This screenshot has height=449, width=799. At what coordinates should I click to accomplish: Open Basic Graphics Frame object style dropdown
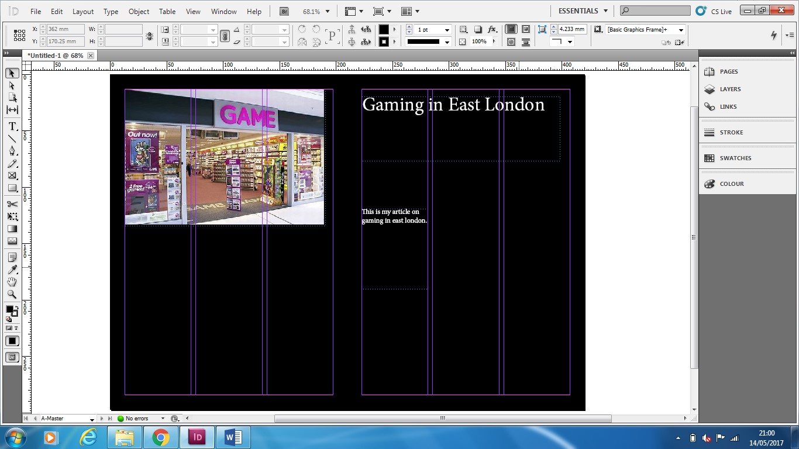[x=681, y=30]
